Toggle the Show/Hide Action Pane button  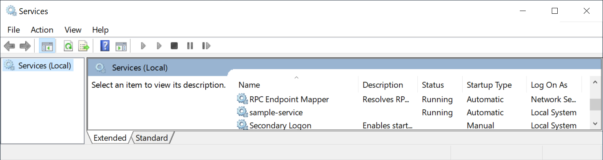[x=121, y=46]
